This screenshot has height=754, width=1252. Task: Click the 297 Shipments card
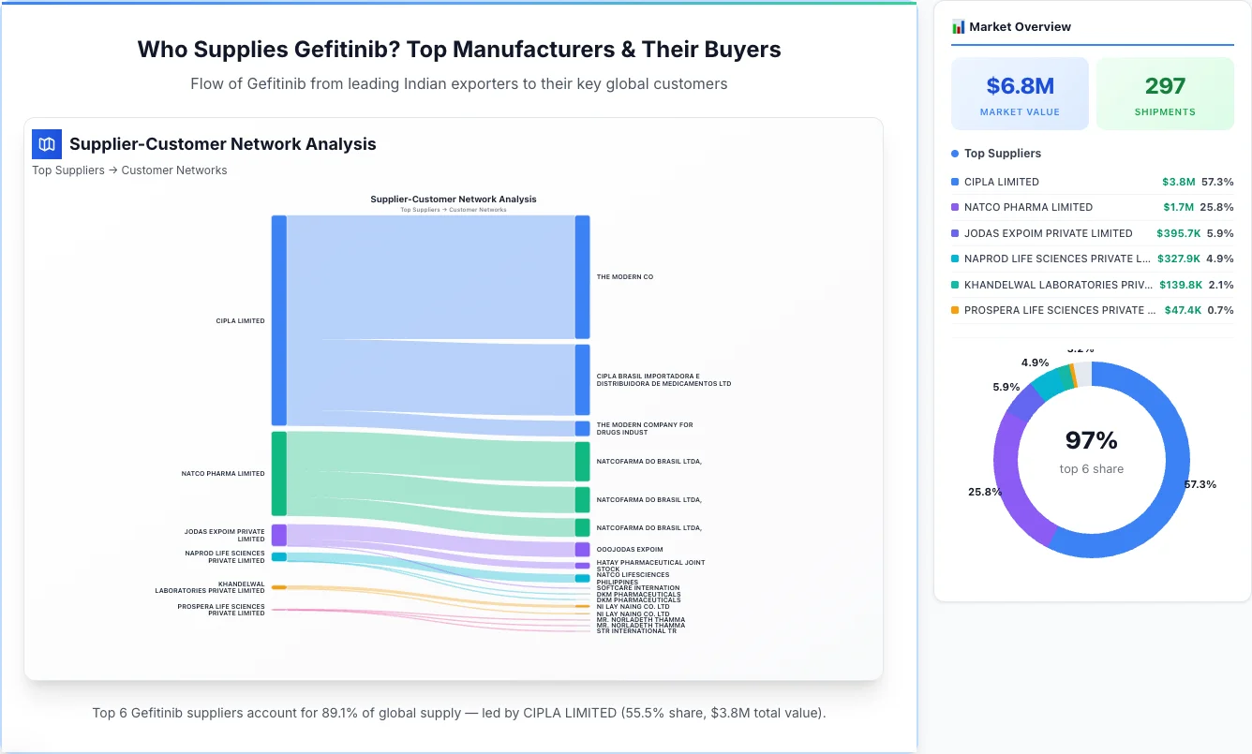1165,93
